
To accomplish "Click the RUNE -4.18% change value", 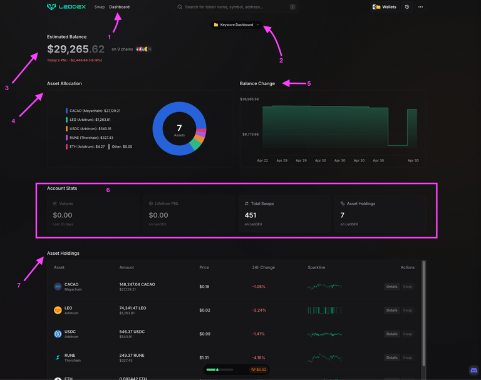I will pyautogui.click(x=259, y=357).
